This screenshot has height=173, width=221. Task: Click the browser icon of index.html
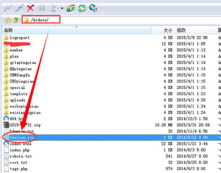coord(6,144)
